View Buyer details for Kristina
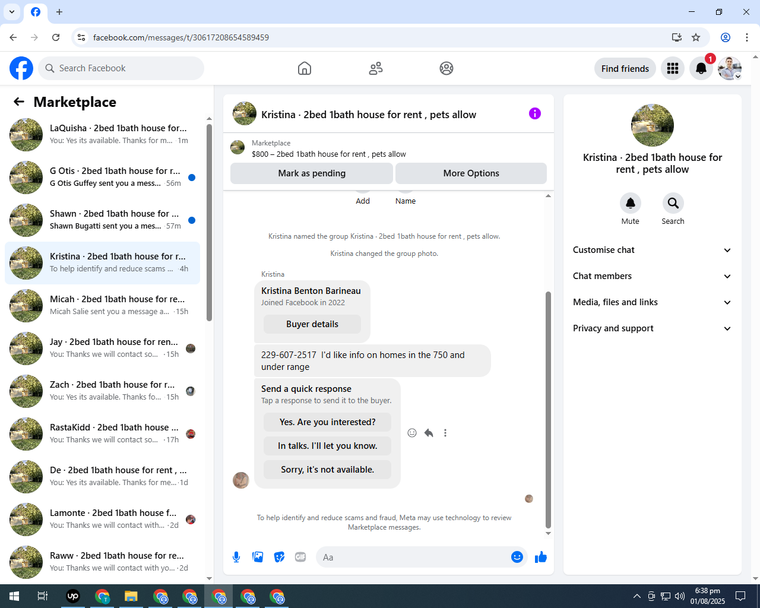The image size is (760, 608). (x=312, y=324)
